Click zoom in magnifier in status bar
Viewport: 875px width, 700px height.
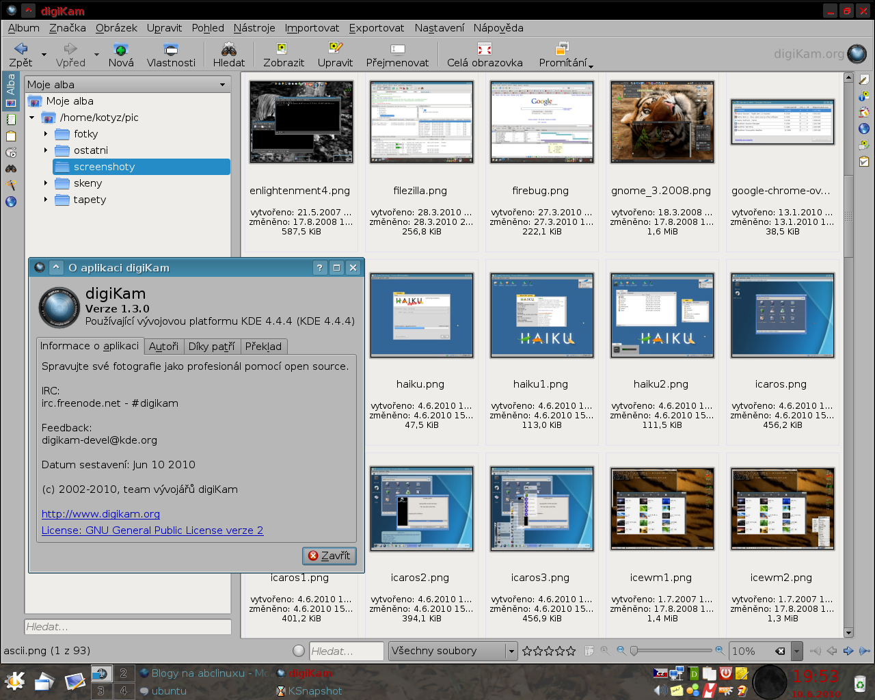[x=719, y=650]
